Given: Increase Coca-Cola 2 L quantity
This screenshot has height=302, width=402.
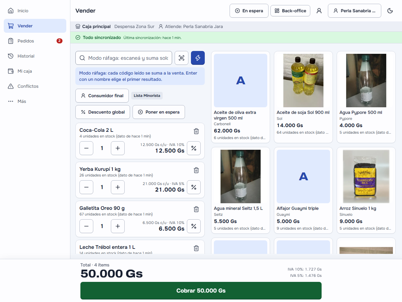Looking at the screenshot, I should click(x=118, y=148).
